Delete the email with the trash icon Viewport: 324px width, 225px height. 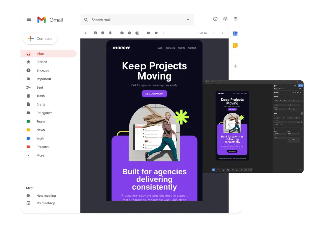click(110, 33)
